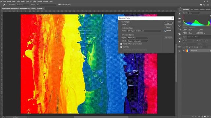Screen dimensions: 211x118
Task: Open the histogram Channel dropdown
Action: pos(194,13)
